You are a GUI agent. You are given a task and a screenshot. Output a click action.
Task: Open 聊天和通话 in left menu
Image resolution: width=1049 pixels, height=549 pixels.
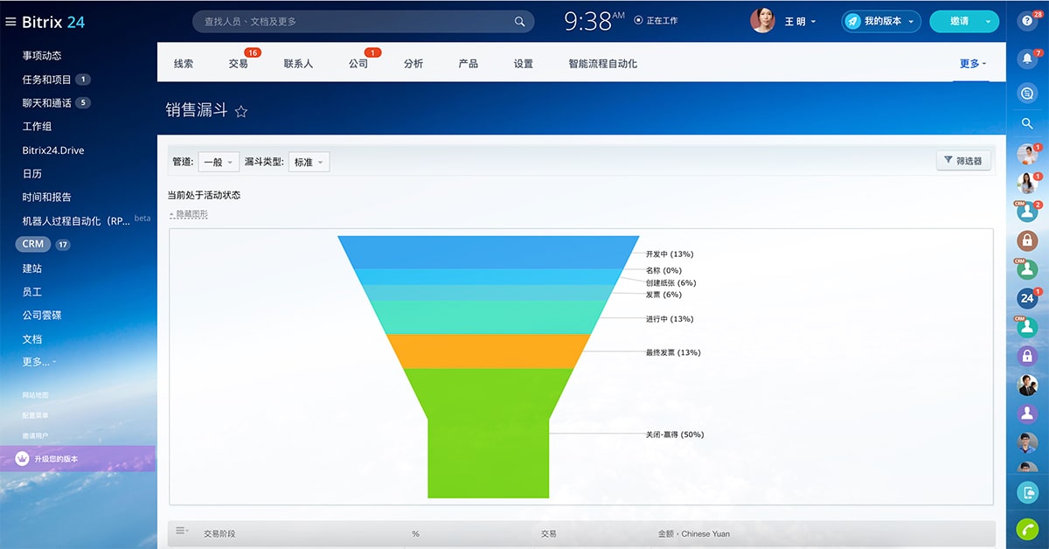tap(46, 103)
